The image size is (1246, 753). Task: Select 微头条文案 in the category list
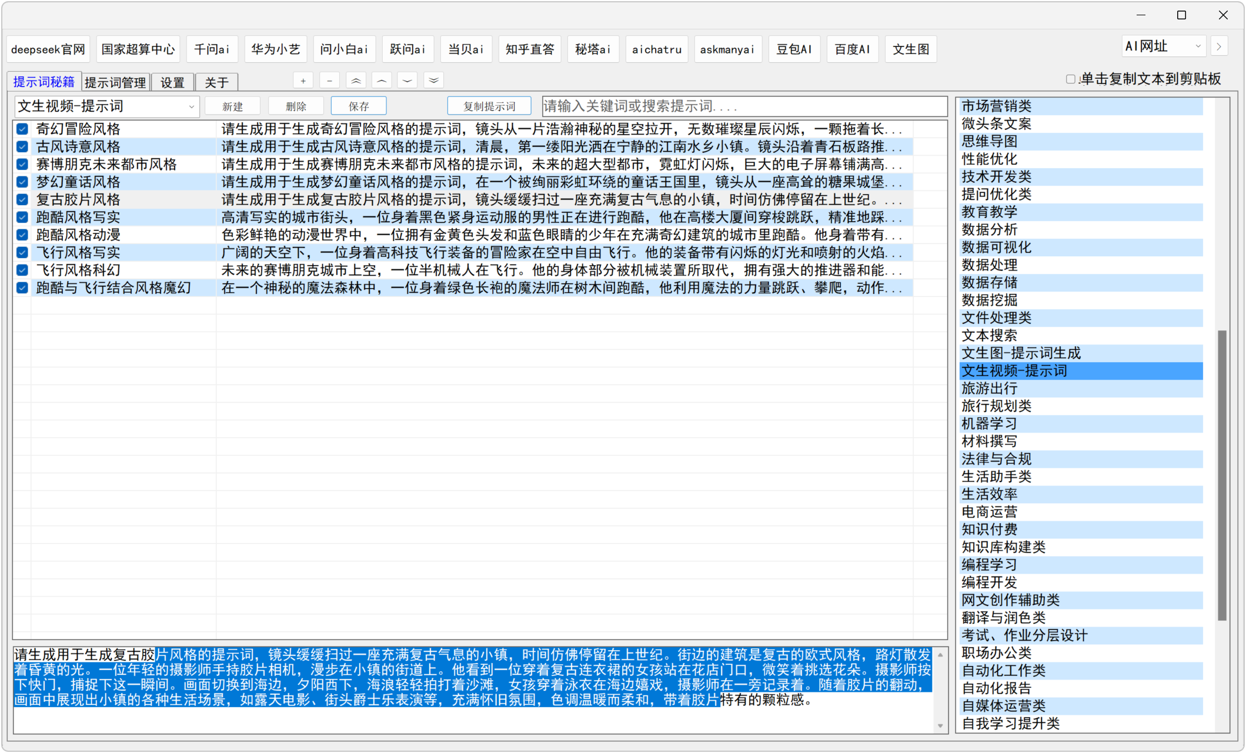1081,124
